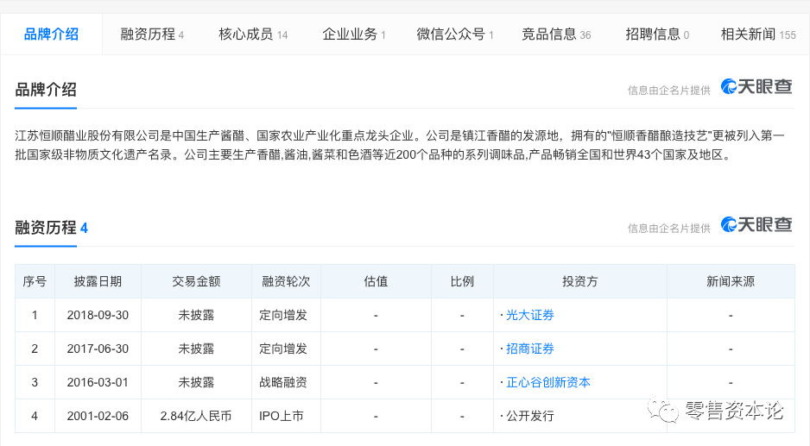Select the 企业业务 tab
The image size is (810, 446).
(354, 35)
